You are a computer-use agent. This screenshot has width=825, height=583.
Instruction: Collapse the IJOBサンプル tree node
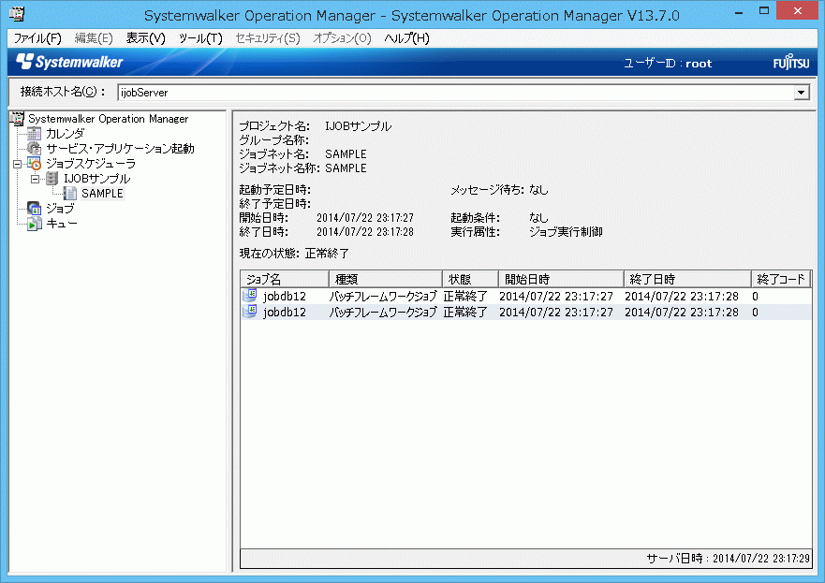pos(36,179)
